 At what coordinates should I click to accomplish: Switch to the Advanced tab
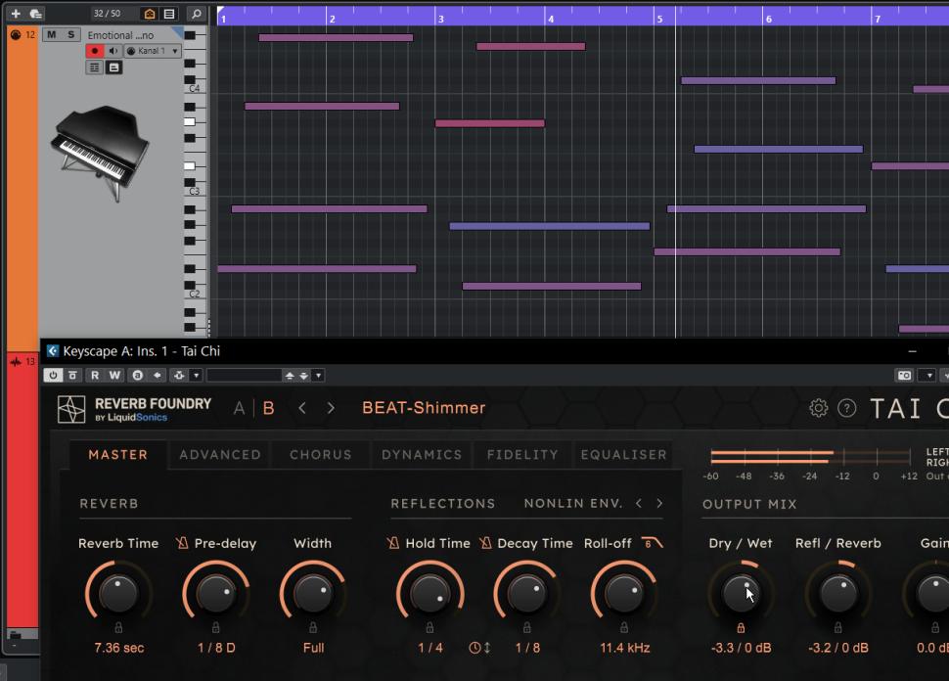[220, 455]
